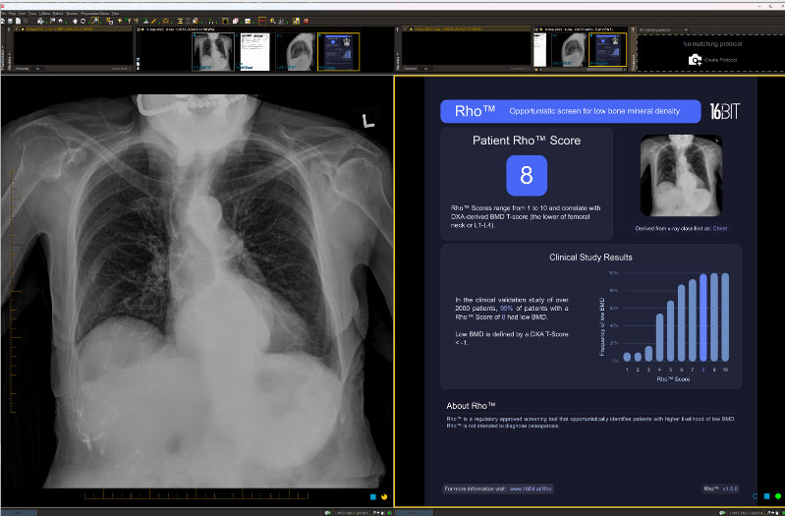Open the View menu
Image resolution: width=785 pixels, height=516 pixels.
pos(22,14)
